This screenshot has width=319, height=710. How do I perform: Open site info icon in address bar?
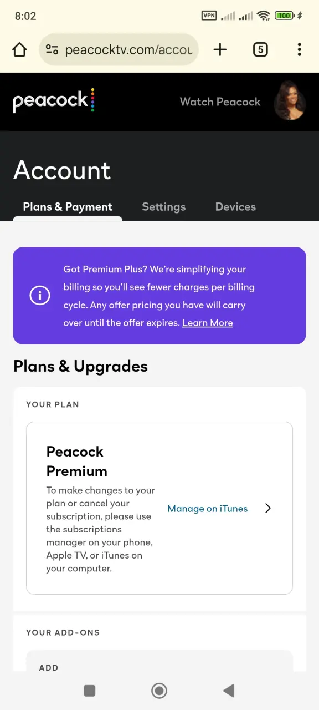(x=52, y=50)
